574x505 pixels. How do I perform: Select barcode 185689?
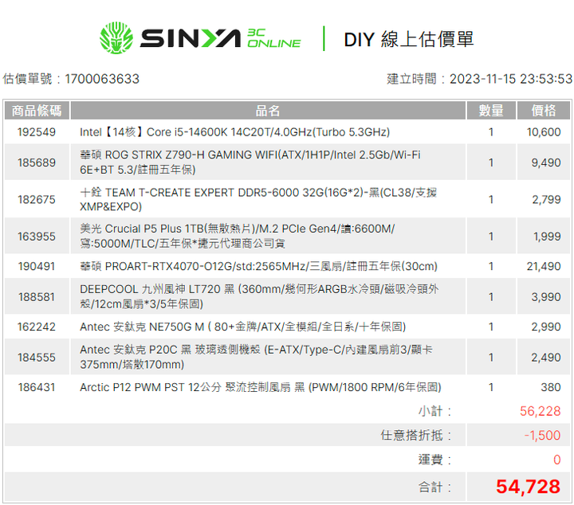pos(37,162)
